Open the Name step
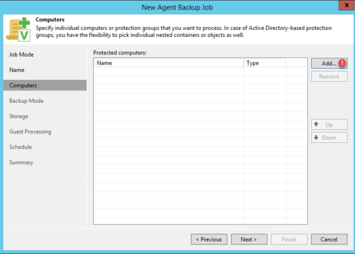 coord(16,70)
